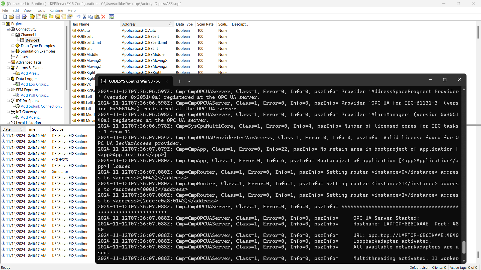Expand the Data Type Examples node
This screenshot has height=270, width=481.
coord(13,46)
